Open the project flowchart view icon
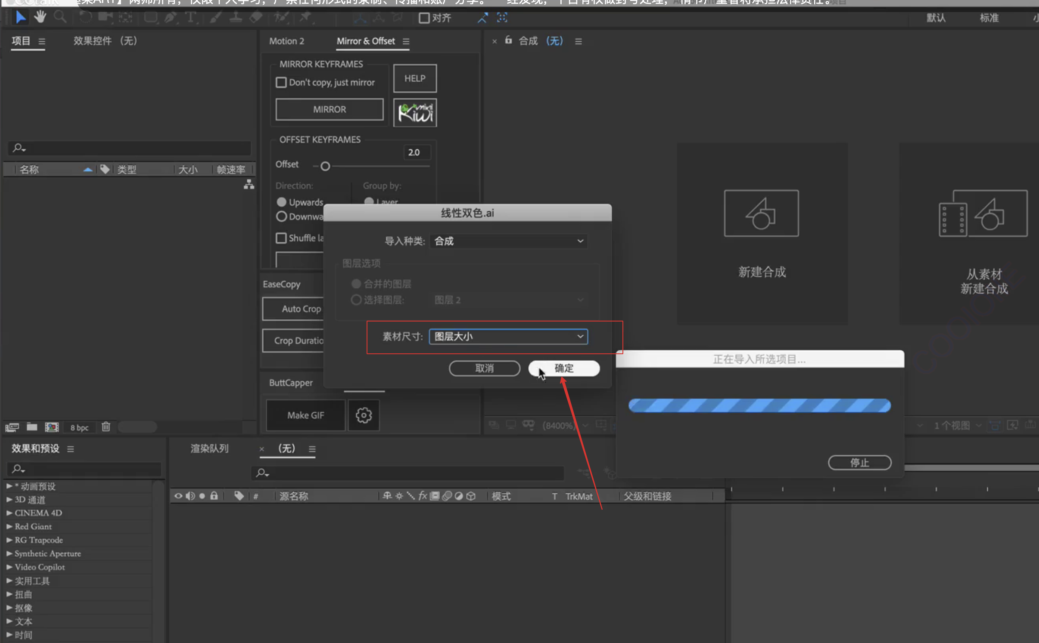 249,185
